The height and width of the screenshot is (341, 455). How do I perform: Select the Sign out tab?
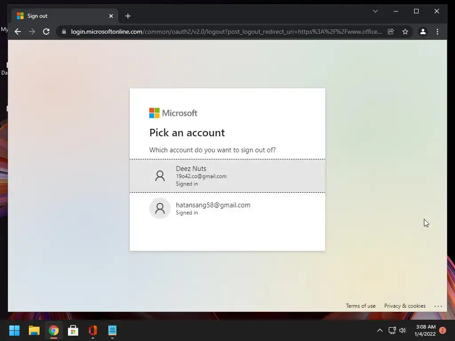point(65,16)
